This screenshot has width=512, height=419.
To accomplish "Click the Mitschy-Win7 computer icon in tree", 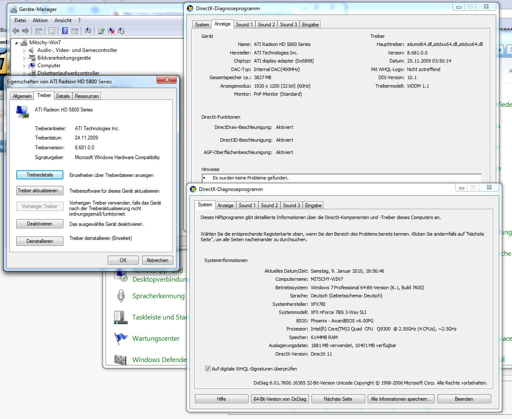I will coord(24,43).
